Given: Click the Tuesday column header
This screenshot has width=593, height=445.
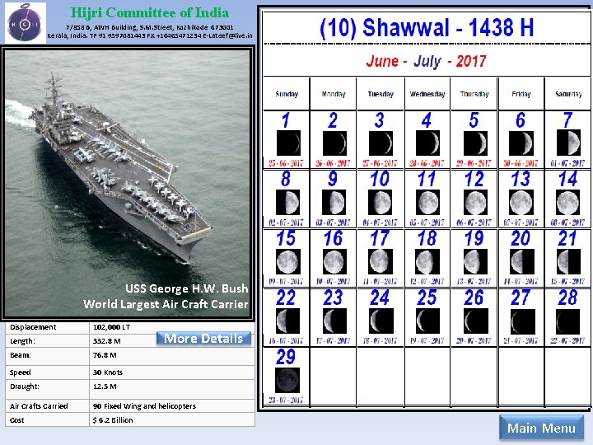Looking at the screenshot, I should pyautogui.click(x=381, y=94).
